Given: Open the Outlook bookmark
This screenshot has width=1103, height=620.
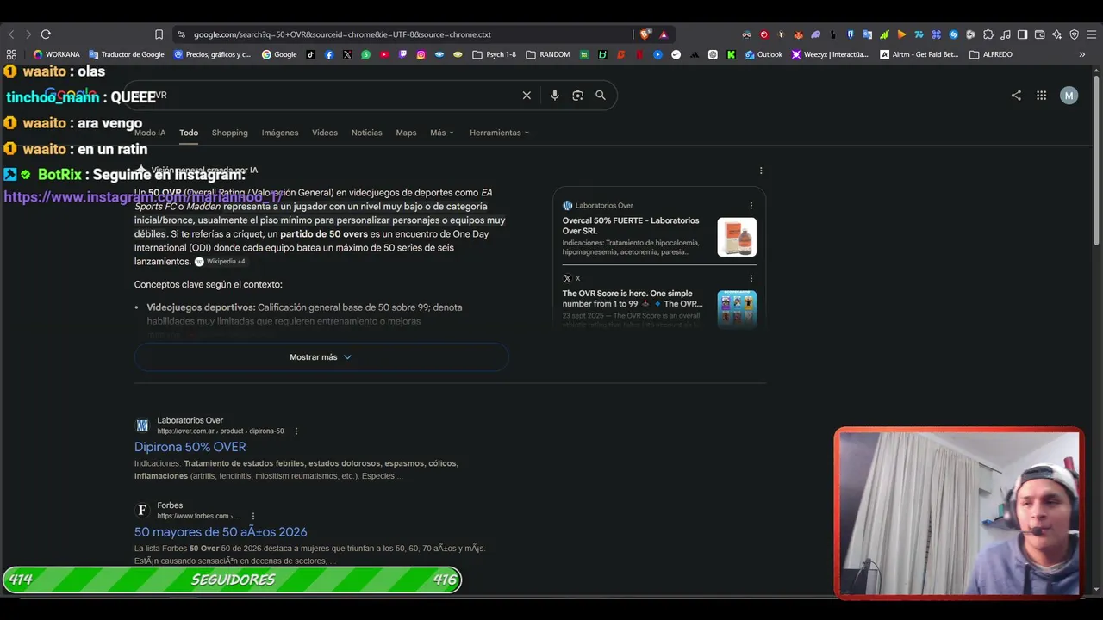Looking at the screenshot, I should tap(763, 54).
